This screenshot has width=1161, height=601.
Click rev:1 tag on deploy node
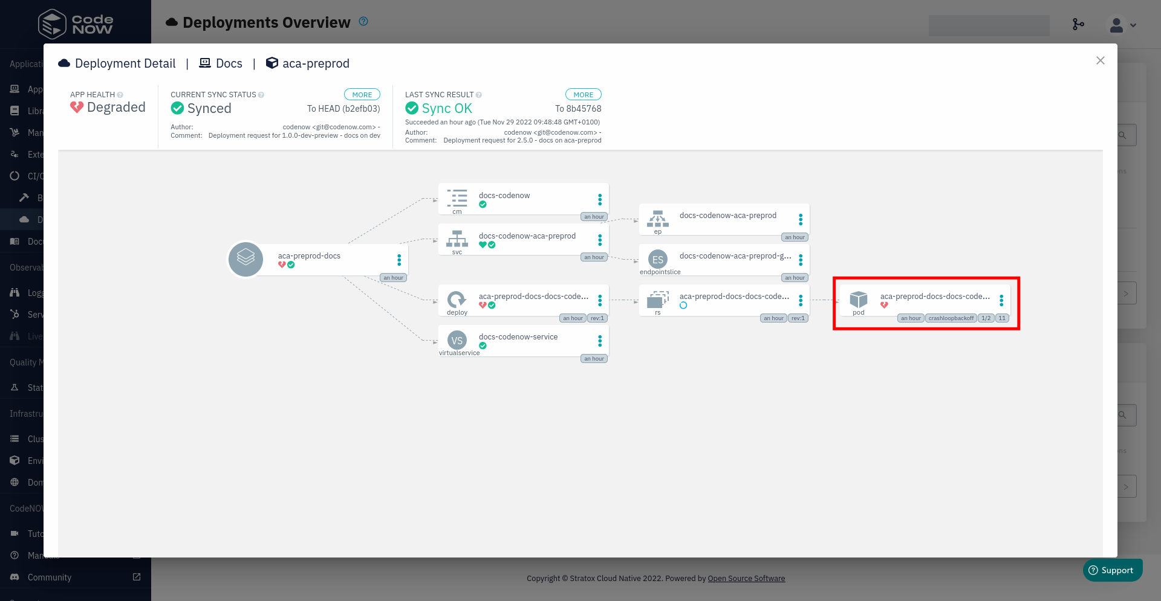[597, 318]
